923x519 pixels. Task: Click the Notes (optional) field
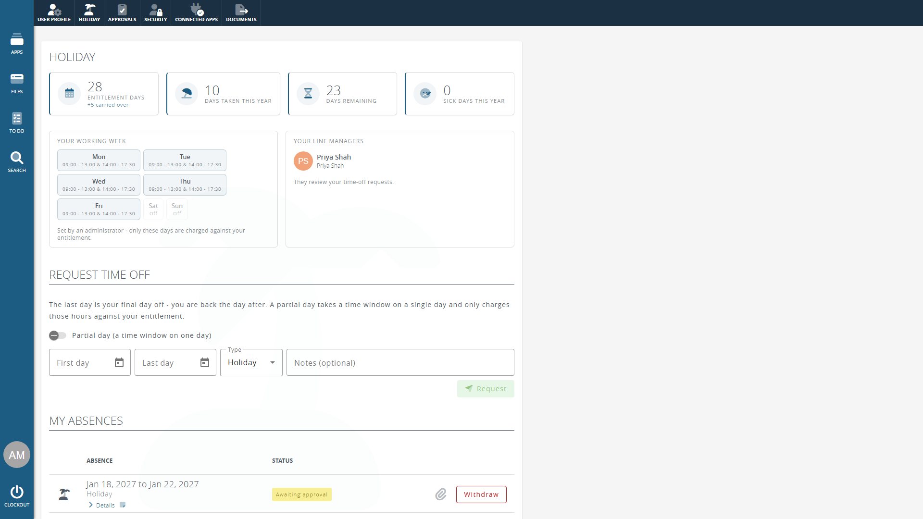tap(400, 362)
